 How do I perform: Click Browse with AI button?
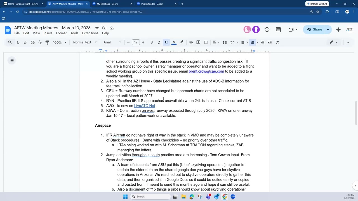(x=317, y=4)
